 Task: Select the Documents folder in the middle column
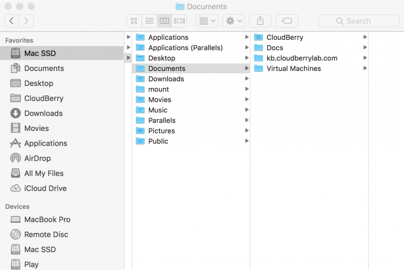click(167, 68)
